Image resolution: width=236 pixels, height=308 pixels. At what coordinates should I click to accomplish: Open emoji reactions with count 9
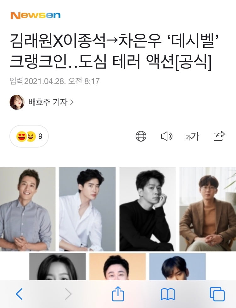29,136
